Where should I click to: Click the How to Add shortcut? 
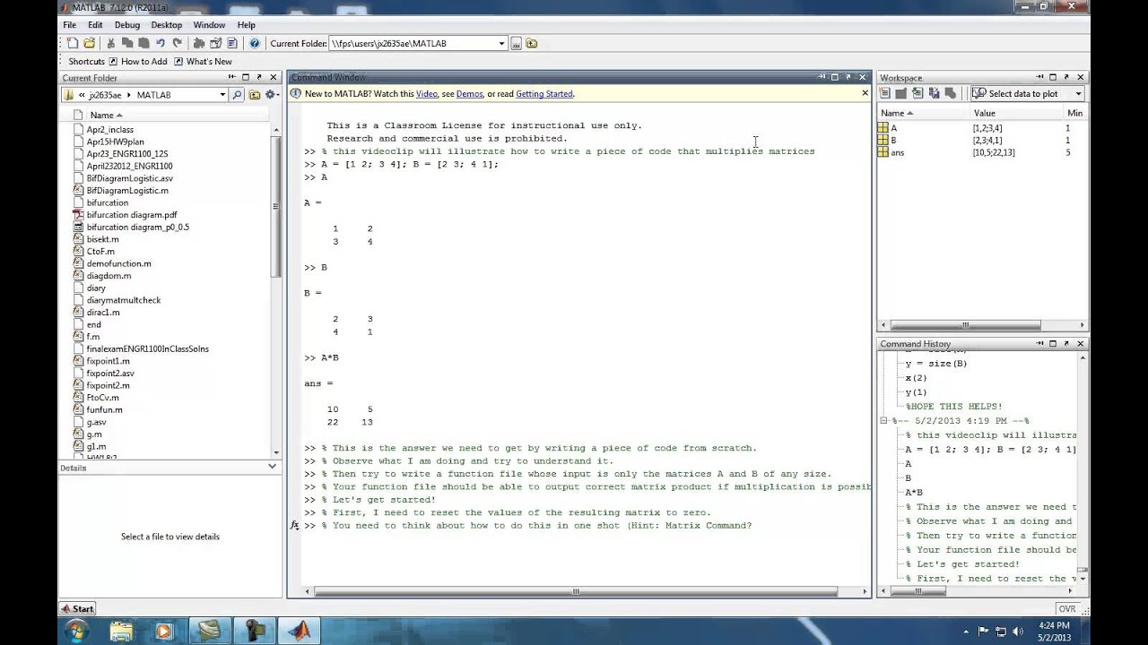click(x=138, y=61)
